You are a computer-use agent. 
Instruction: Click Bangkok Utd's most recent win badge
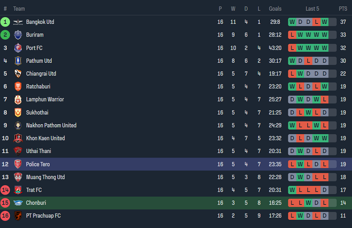(324, 22)
